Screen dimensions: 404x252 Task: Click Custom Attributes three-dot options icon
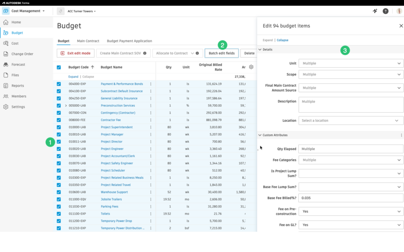pyautogui.click(x=401, y=135)
